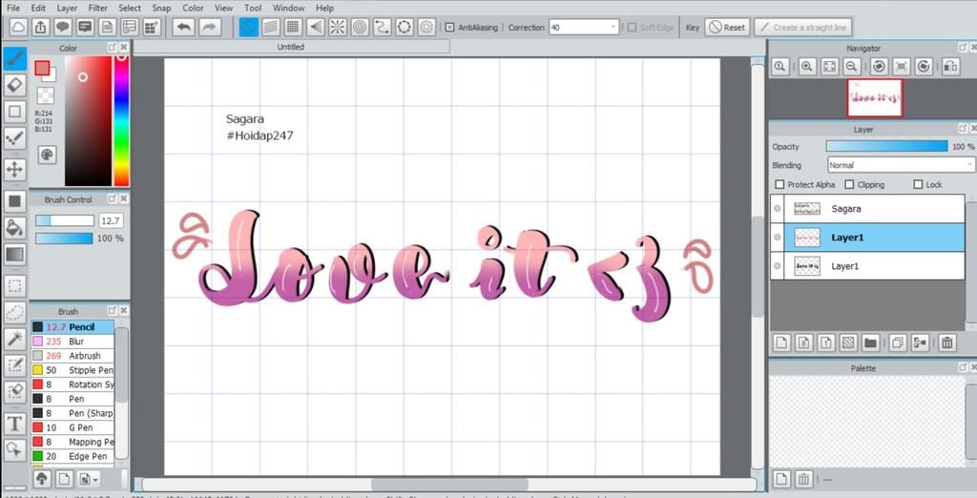This screenshot has width=977, height=498.
Task: Select the G Pen brush
Action: click(73, 427)
